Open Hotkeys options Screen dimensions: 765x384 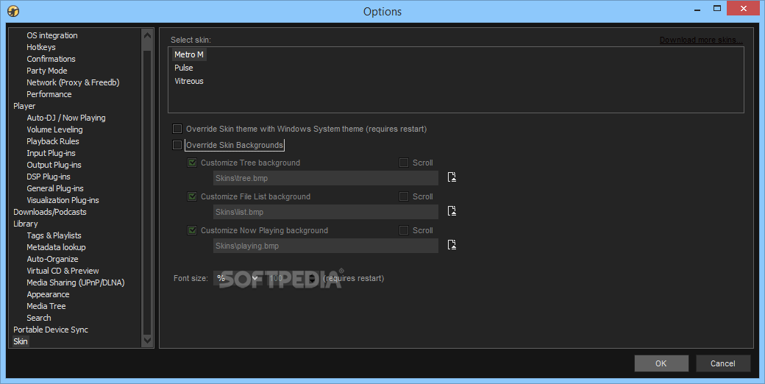[41, 47]
